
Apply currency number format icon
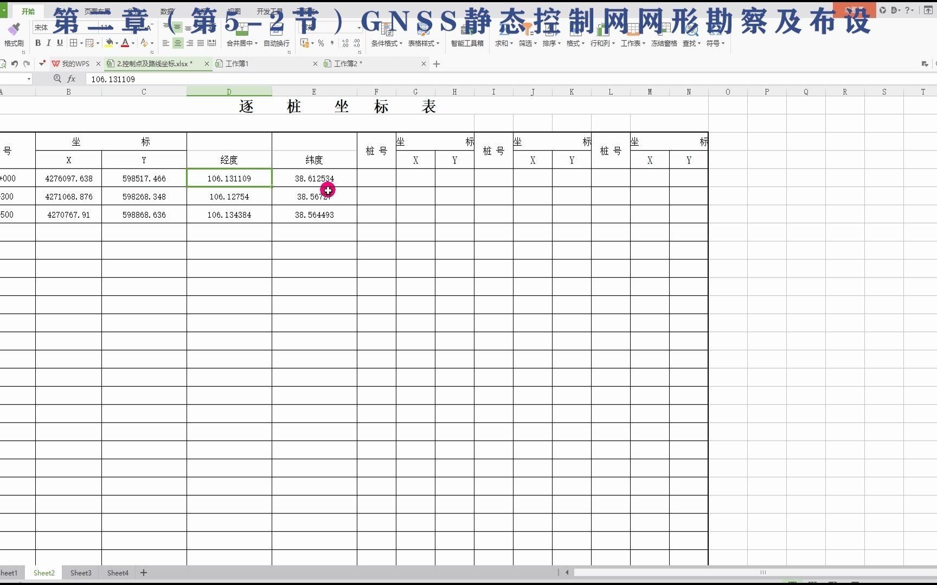pos(305,43)
